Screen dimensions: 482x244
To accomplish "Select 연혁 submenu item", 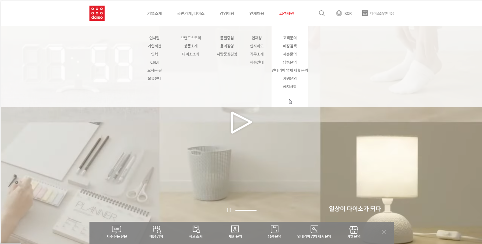I will pos(154,54).
